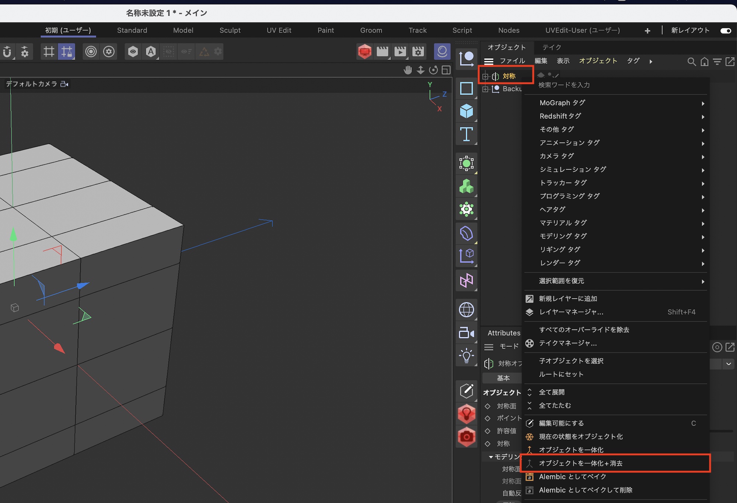
Task: Collapse the モデリング section triangle
Action: pyautogui.click(x=491, y=457)
